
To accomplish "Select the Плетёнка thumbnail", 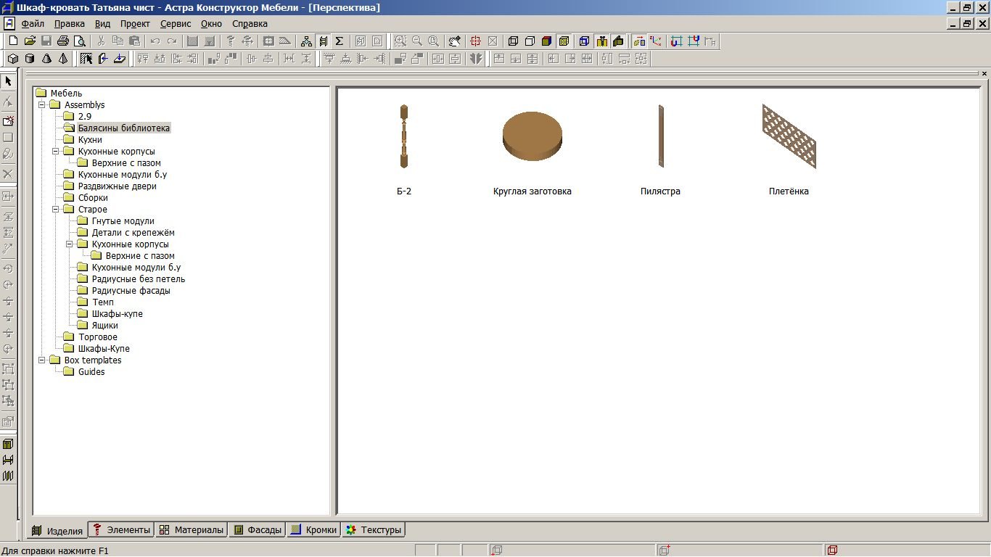I will coord(789,136).
